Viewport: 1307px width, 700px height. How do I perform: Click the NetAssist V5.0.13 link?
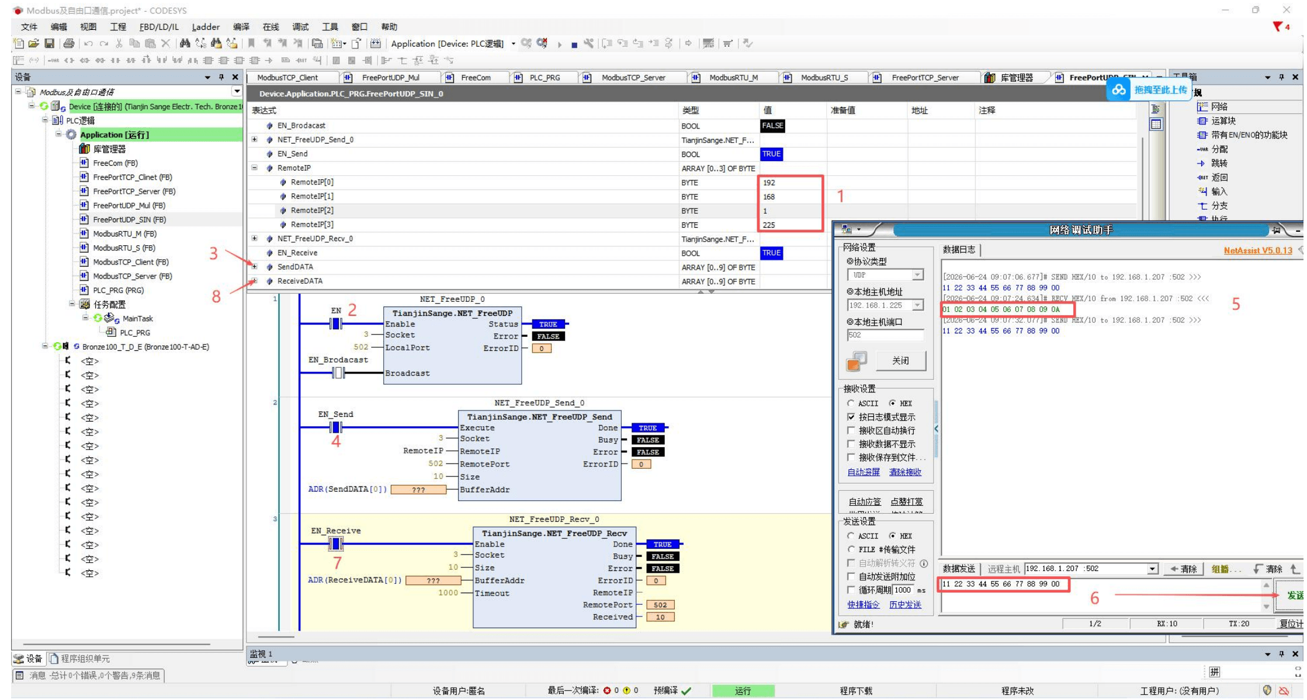1258,250
